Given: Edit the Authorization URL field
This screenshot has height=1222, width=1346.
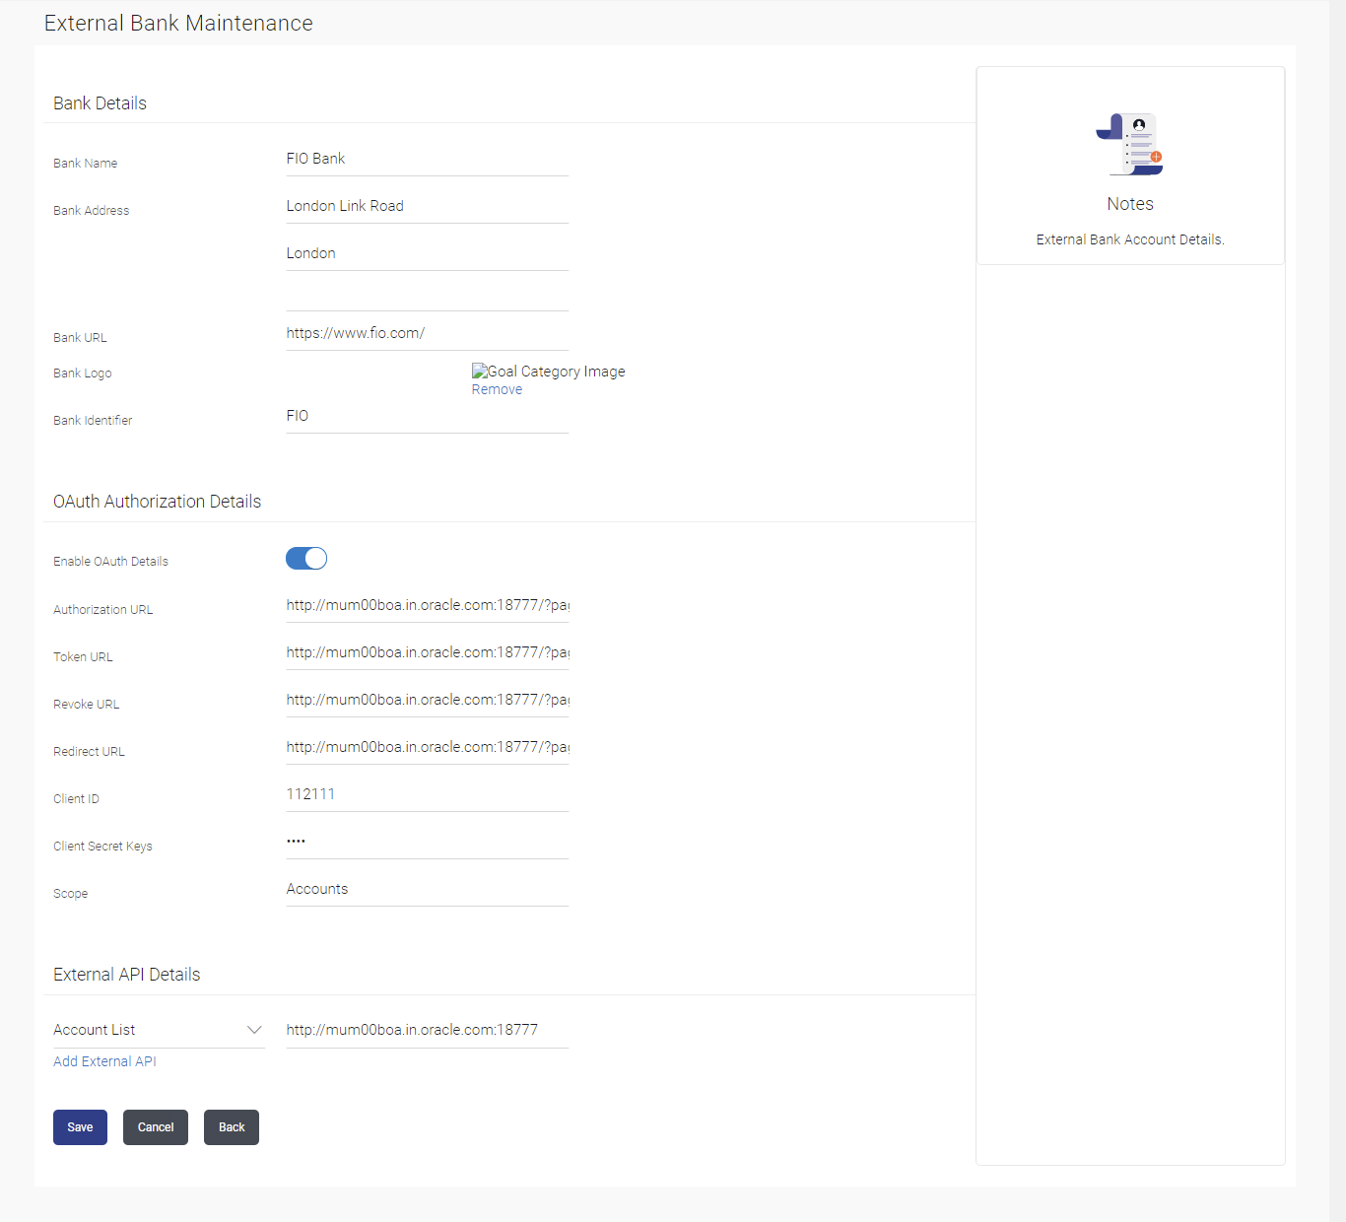Looking at the screenshot, I should coord(428,605).
